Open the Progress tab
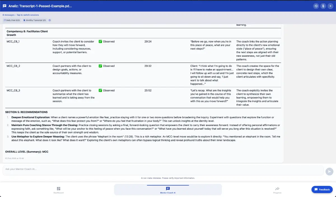 [x=277, y=190]
